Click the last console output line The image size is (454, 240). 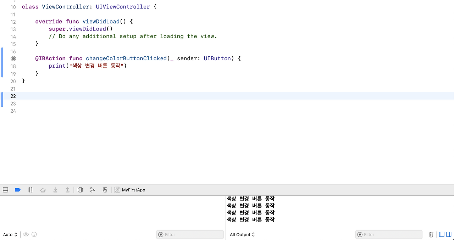click(250, 220)
